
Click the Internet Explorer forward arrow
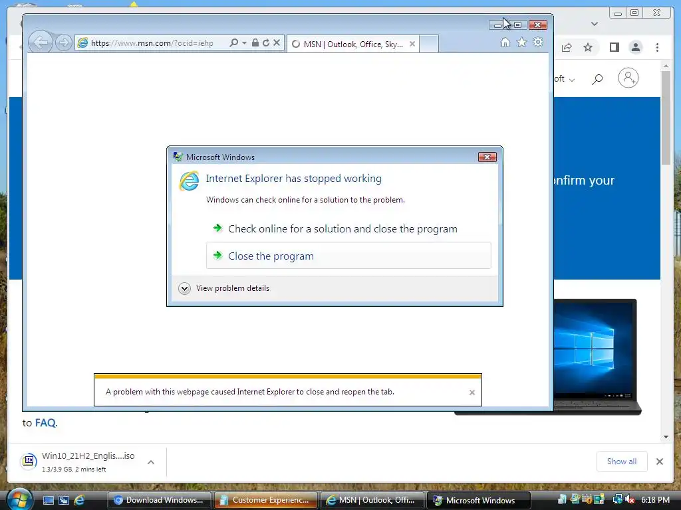pos(63,43)
